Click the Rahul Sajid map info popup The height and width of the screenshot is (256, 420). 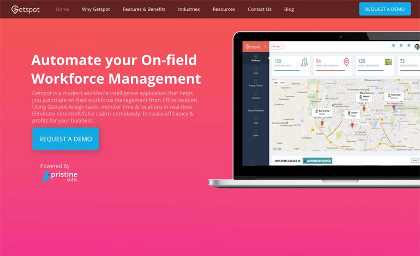coord(394,96)
